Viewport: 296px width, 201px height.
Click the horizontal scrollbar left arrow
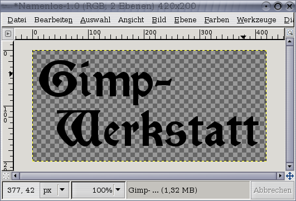pyautogui.click(x=15, y=176)
